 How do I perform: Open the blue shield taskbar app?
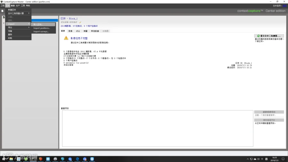[63, 159]
